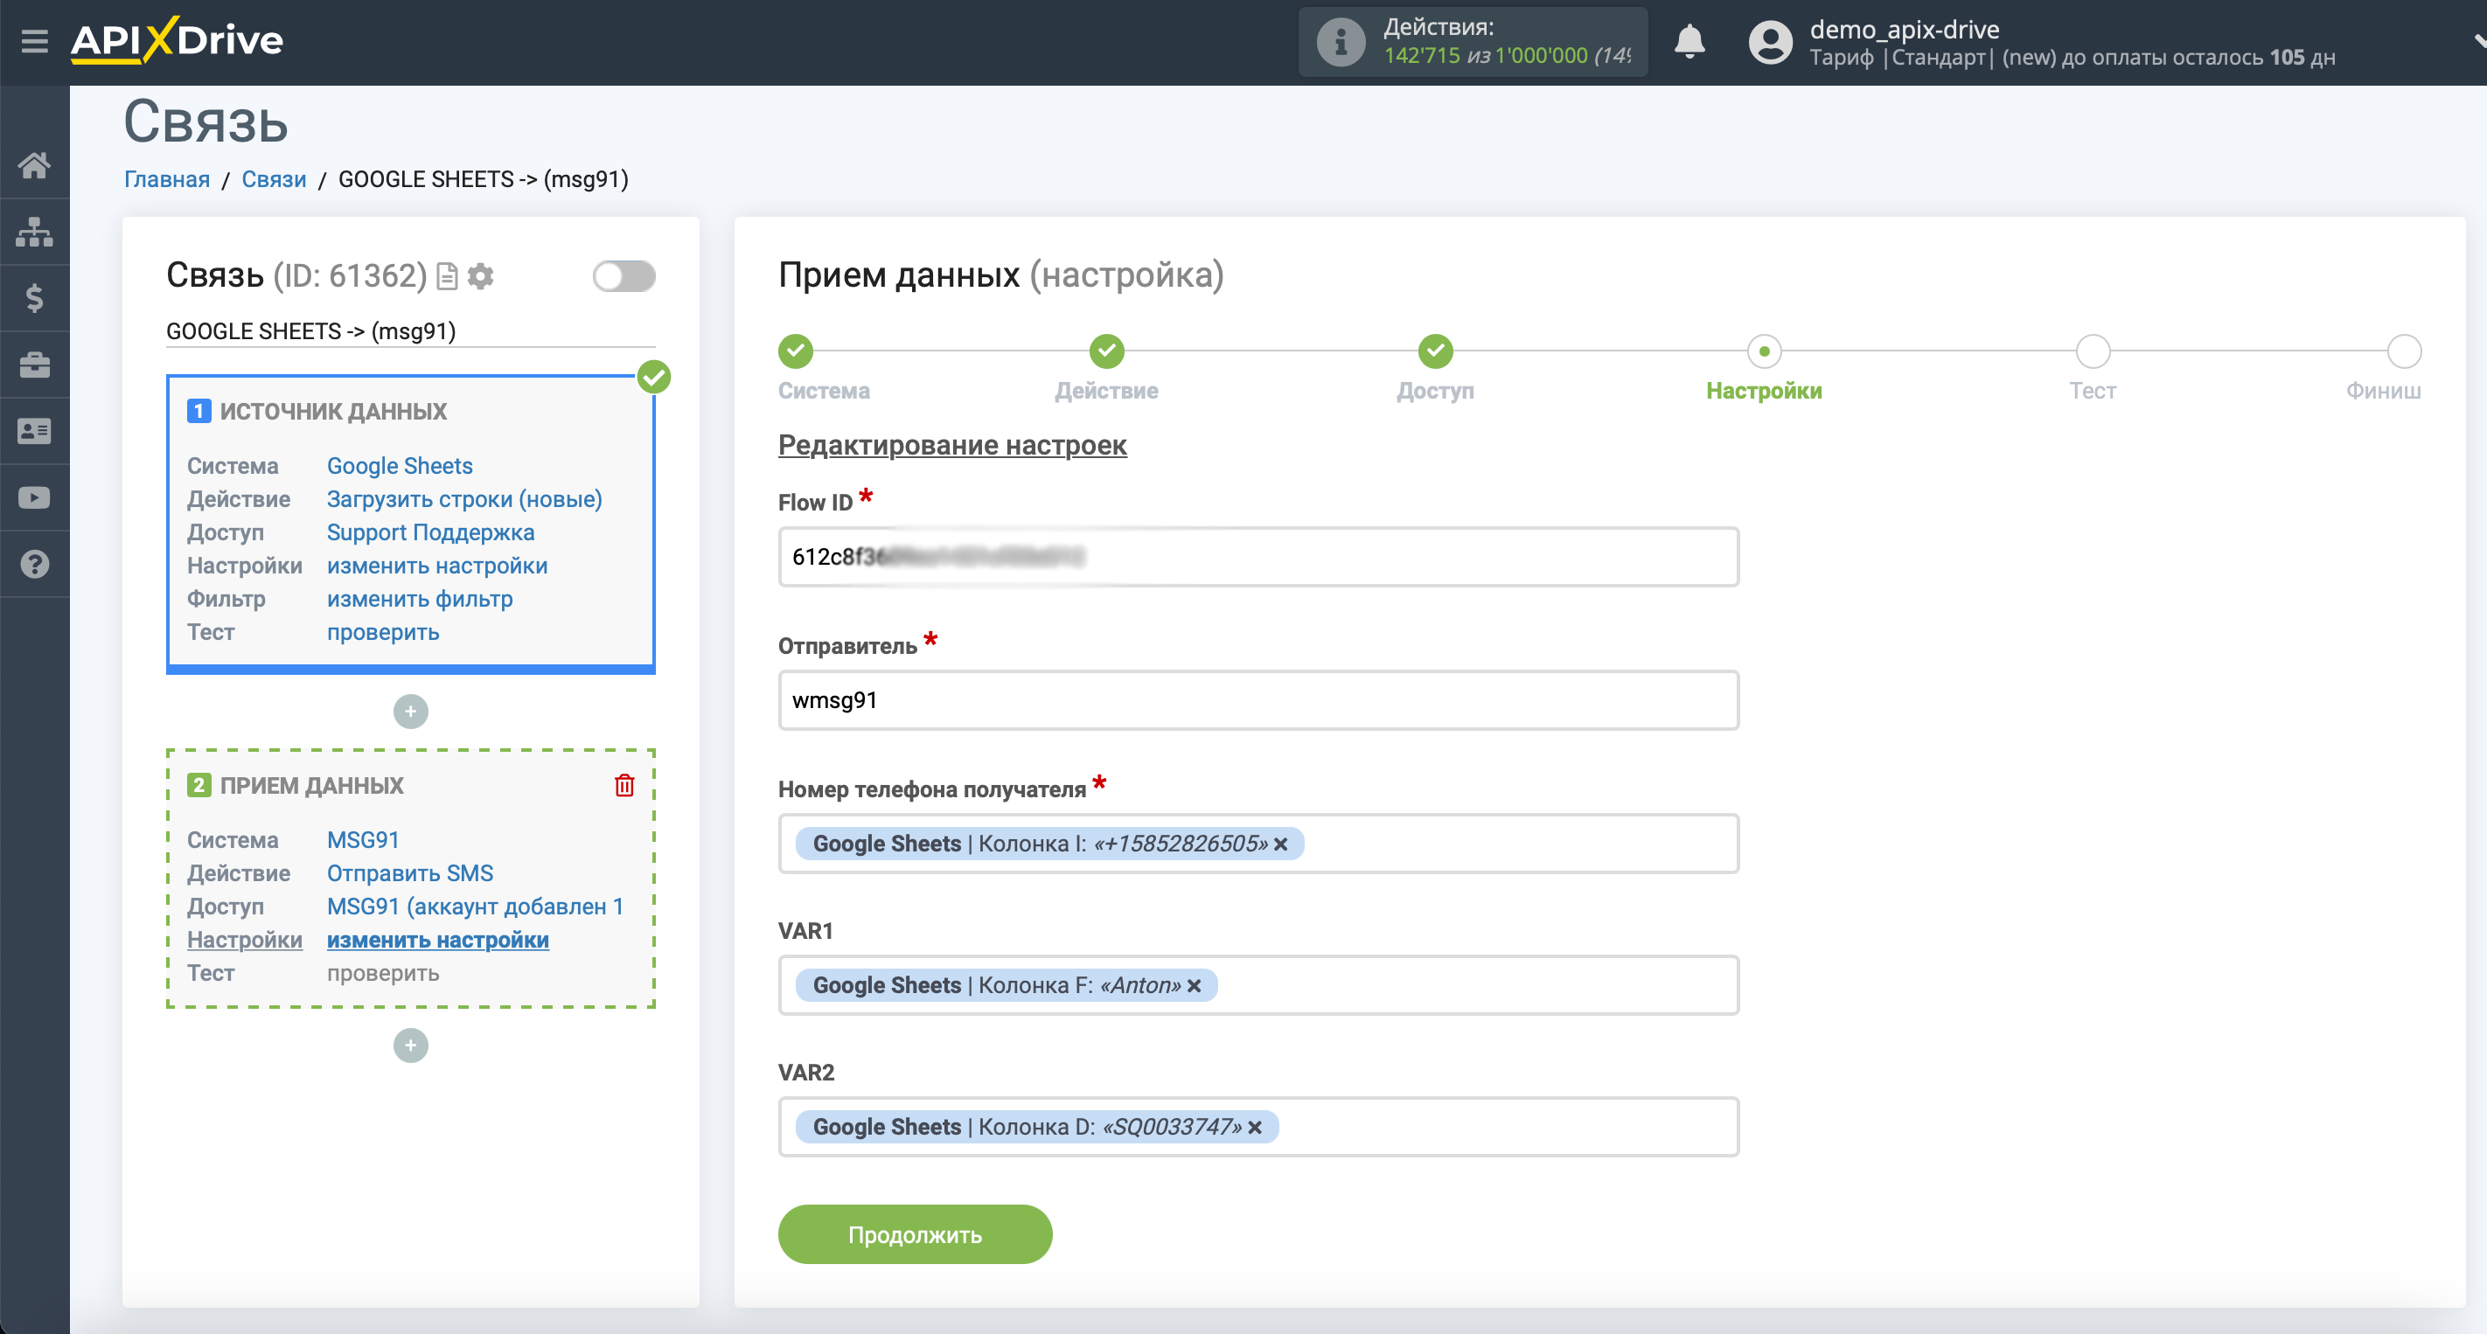Open the help question mark icon

[x=35, y=564]
